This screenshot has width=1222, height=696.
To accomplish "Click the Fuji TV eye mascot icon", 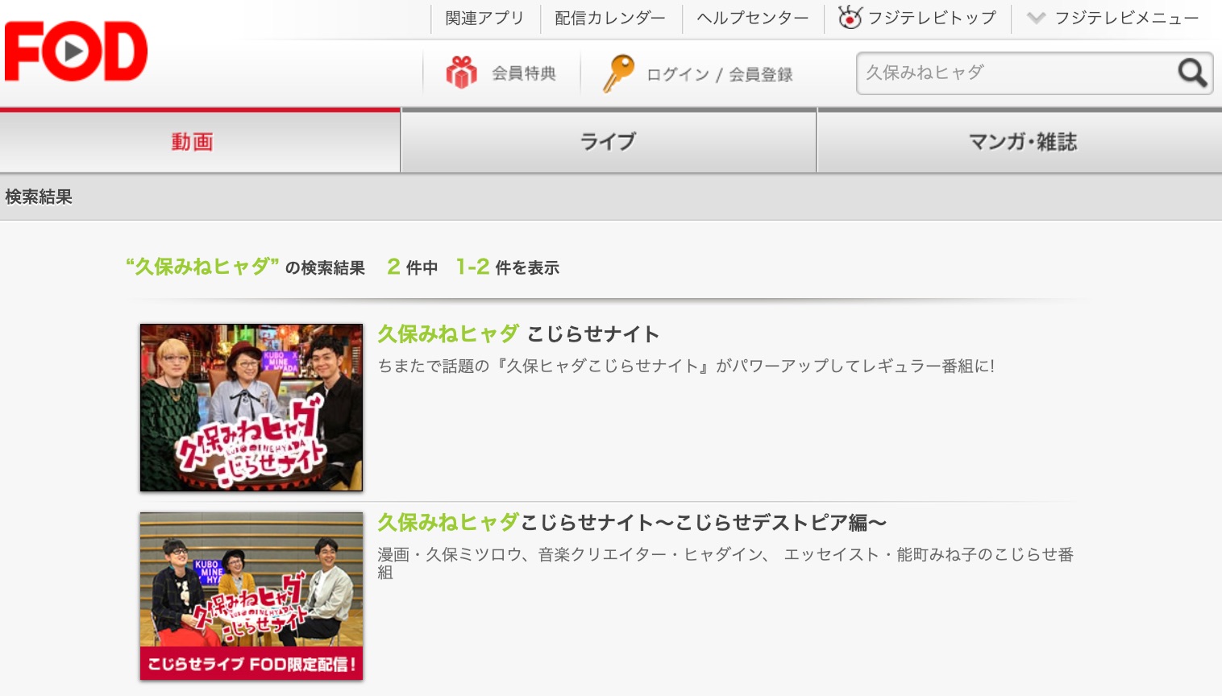I will point(850,18).
